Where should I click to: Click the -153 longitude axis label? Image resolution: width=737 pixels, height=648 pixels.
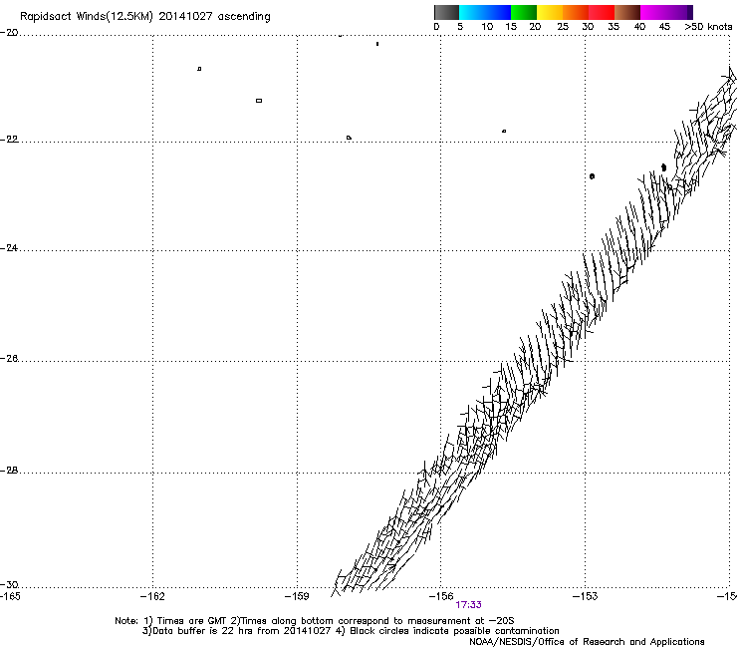586,597
